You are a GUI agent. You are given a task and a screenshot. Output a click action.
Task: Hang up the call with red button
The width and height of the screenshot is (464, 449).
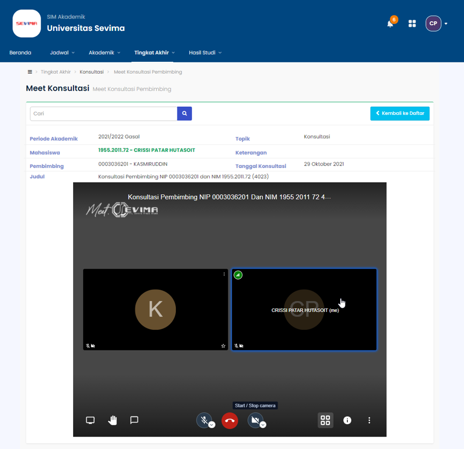[x=230, y=421]
